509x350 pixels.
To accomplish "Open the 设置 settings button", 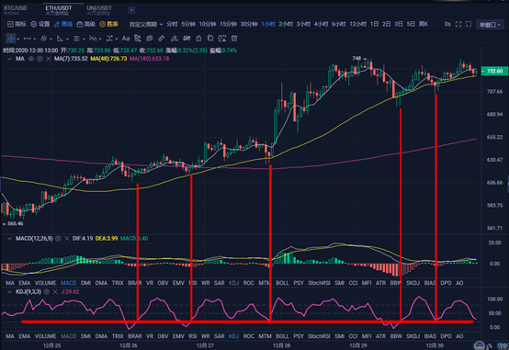I will click(x=40, y=24).
